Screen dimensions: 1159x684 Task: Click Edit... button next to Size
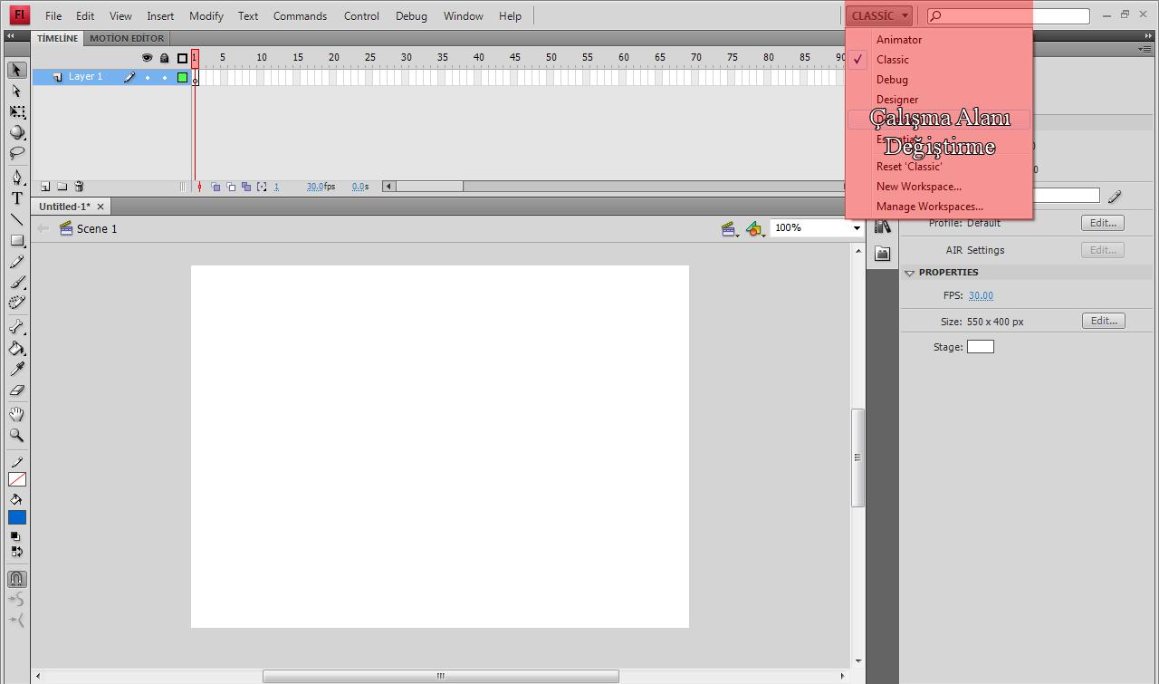pos(1103,321)
